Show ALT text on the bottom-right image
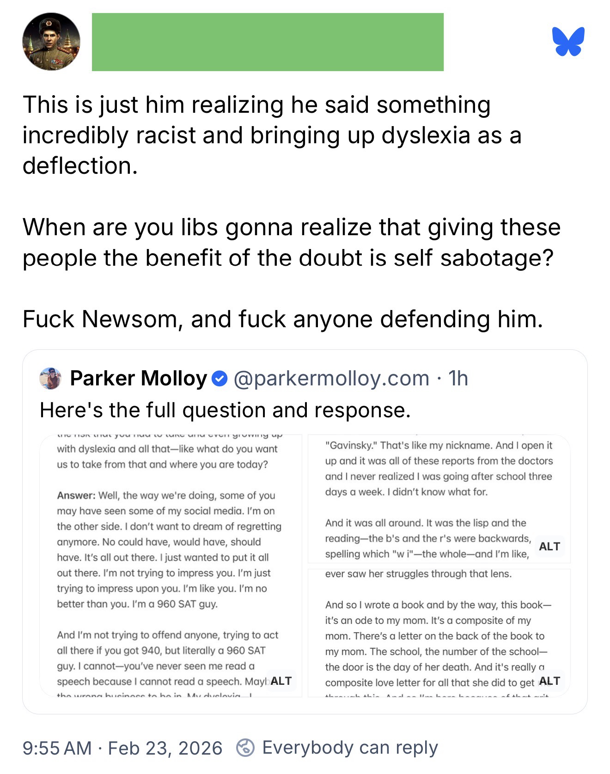Viewport: 610px width, 774px height. [x=549, y=681]
